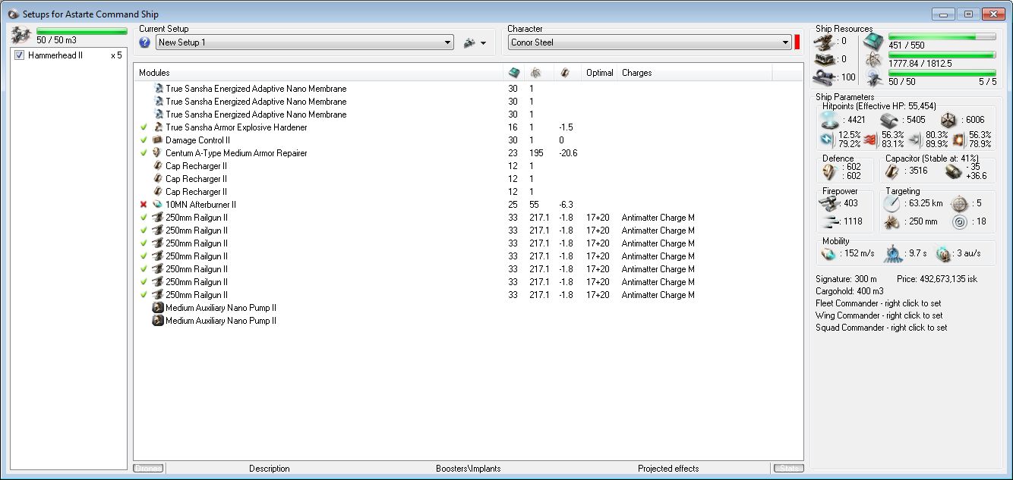Click the red indicator bar beside Character dropdown
The image size is (1013, 480).
point(797,42)
